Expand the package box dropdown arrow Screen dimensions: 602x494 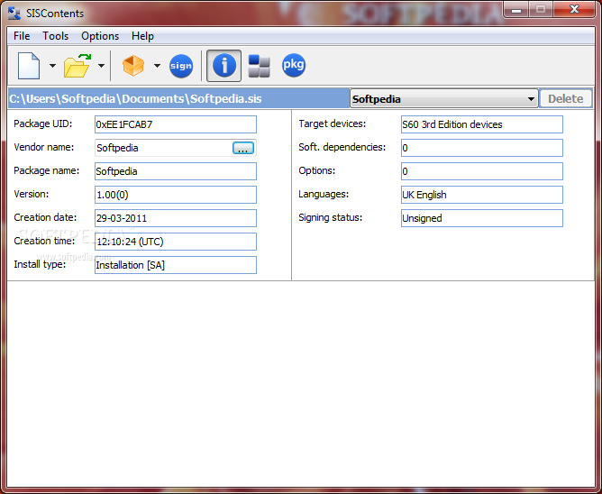[157, 66]
